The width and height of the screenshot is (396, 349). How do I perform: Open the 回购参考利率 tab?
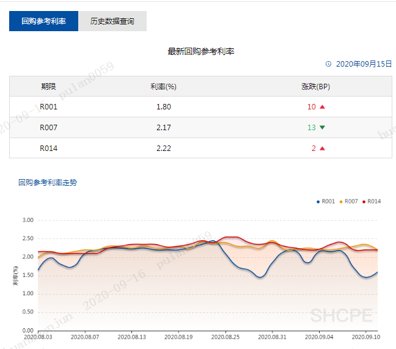tap(43, 21)
